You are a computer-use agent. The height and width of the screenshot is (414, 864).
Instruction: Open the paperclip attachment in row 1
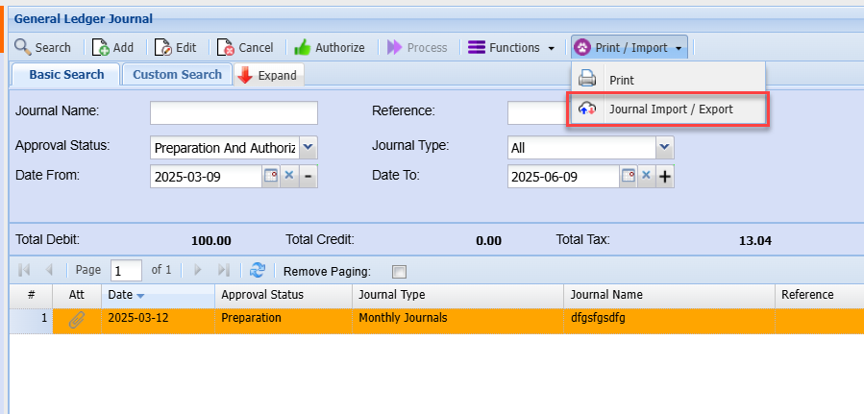[77, 319]
